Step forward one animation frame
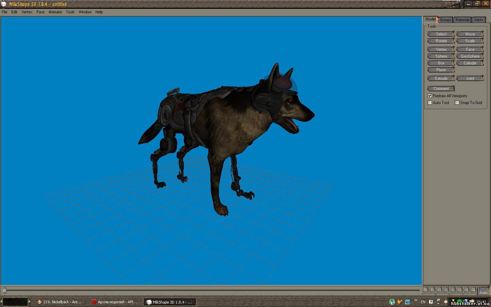This screenshot has height=307, width=491. point(459,290)
